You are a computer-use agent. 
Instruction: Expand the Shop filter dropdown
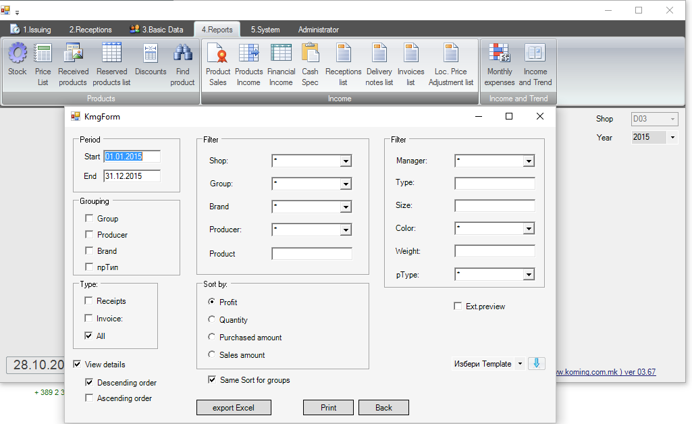(346, 161)
